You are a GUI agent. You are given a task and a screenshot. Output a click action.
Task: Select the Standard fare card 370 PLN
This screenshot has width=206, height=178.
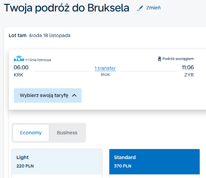(154, 162)
